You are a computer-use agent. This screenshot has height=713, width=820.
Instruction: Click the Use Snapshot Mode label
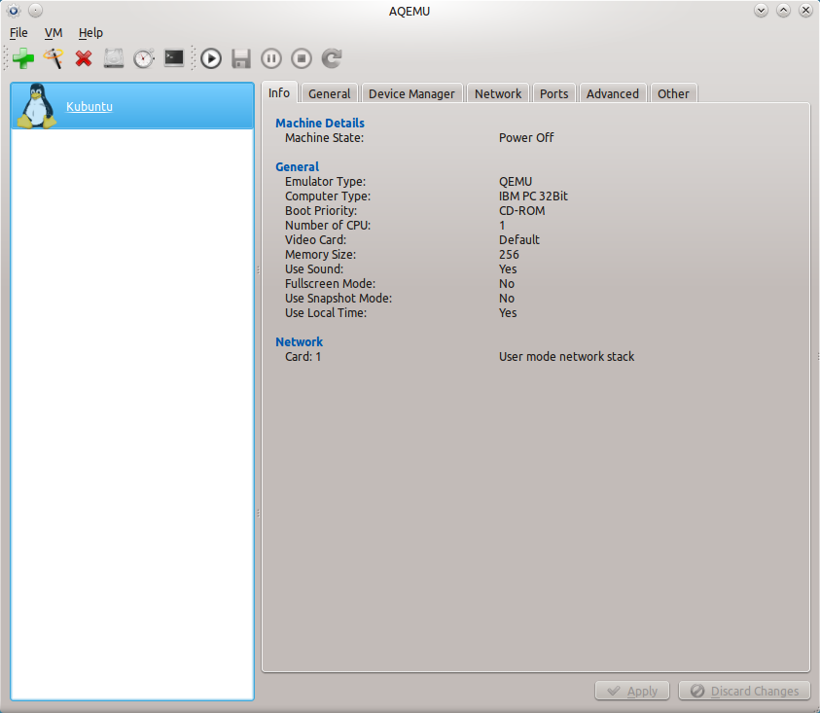pos(339,299)
